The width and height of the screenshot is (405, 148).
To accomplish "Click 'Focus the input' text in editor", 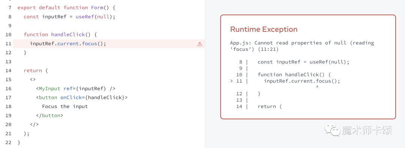I will pyautogui.click(x=65, y=106).
